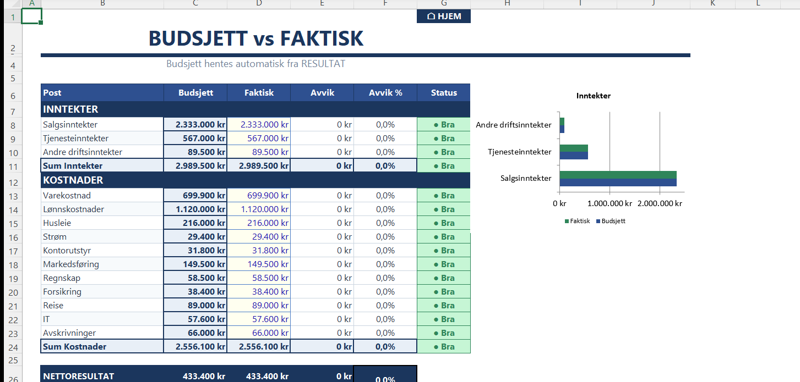Click the Faktisk cell for Lønnskostnader
800x382 pixels.
[259, 209]
